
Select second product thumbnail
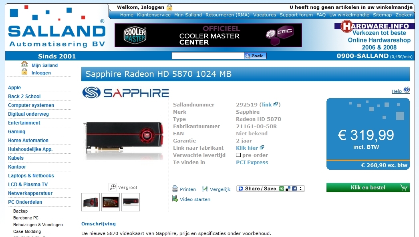pyautogui.click(x=111, y=202)
